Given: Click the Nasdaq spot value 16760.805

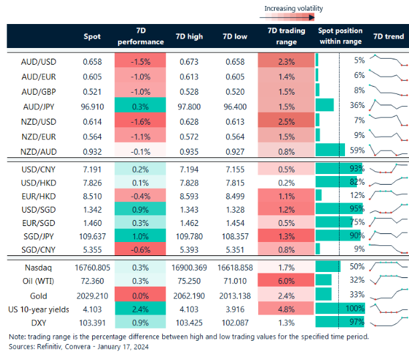Looking at the screenshot, I should (92, 266).
